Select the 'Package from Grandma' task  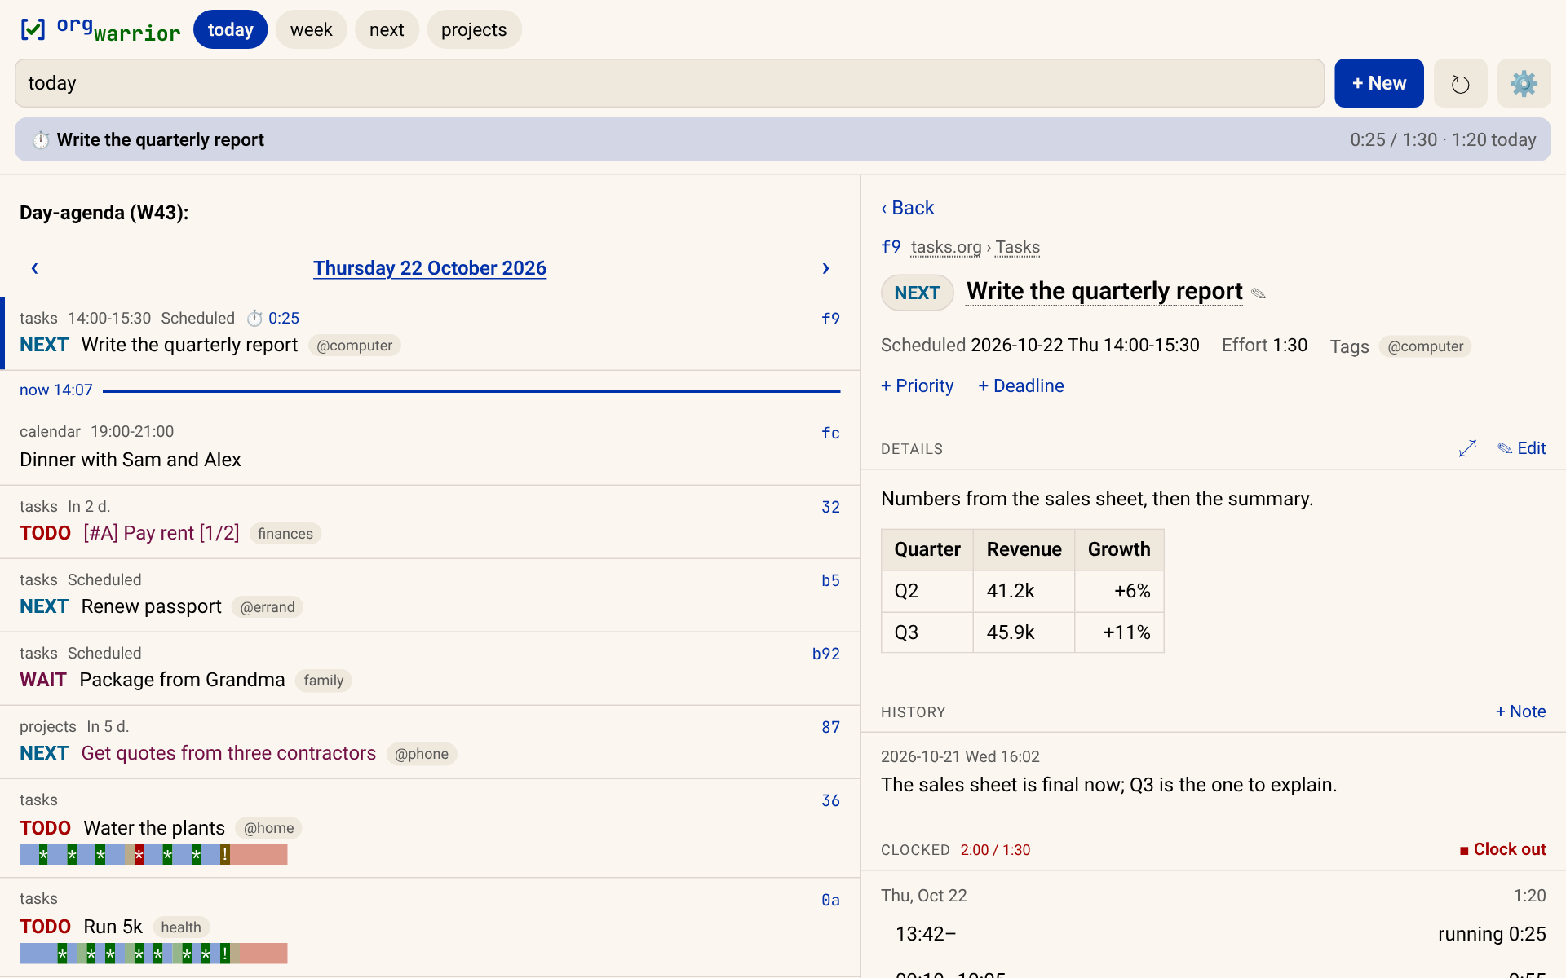pyautogui.click(x=430, y=669)
